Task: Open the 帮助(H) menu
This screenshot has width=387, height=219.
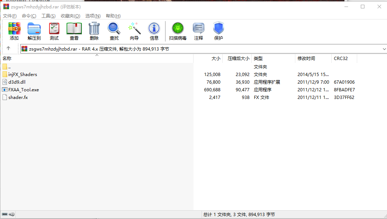Action: point(113,16)
